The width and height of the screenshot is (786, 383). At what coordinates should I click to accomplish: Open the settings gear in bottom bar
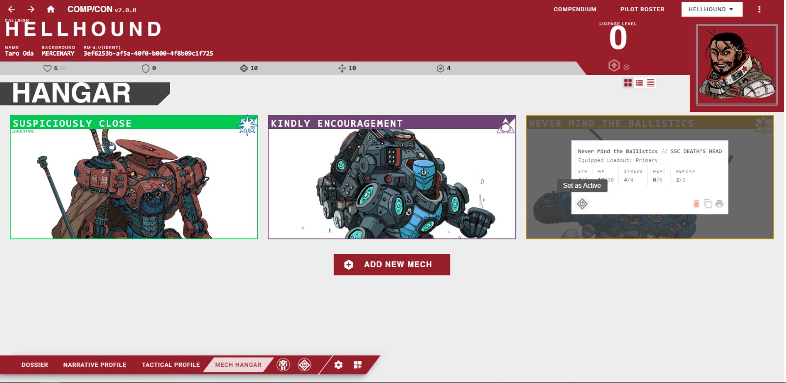coord(338,365)
